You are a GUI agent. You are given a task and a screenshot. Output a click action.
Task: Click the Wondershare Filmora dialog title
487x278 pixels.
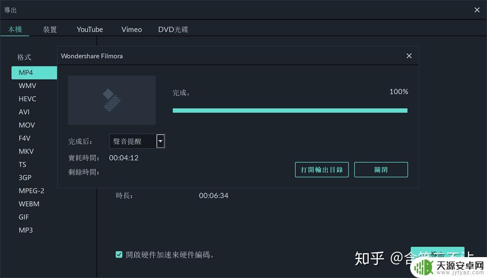point(92,56)
